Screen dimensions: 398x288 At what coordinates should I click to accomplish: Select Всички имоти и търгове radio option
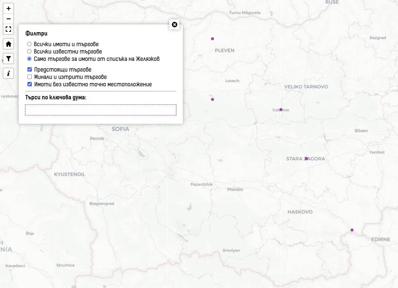click(x=29, y=44)
